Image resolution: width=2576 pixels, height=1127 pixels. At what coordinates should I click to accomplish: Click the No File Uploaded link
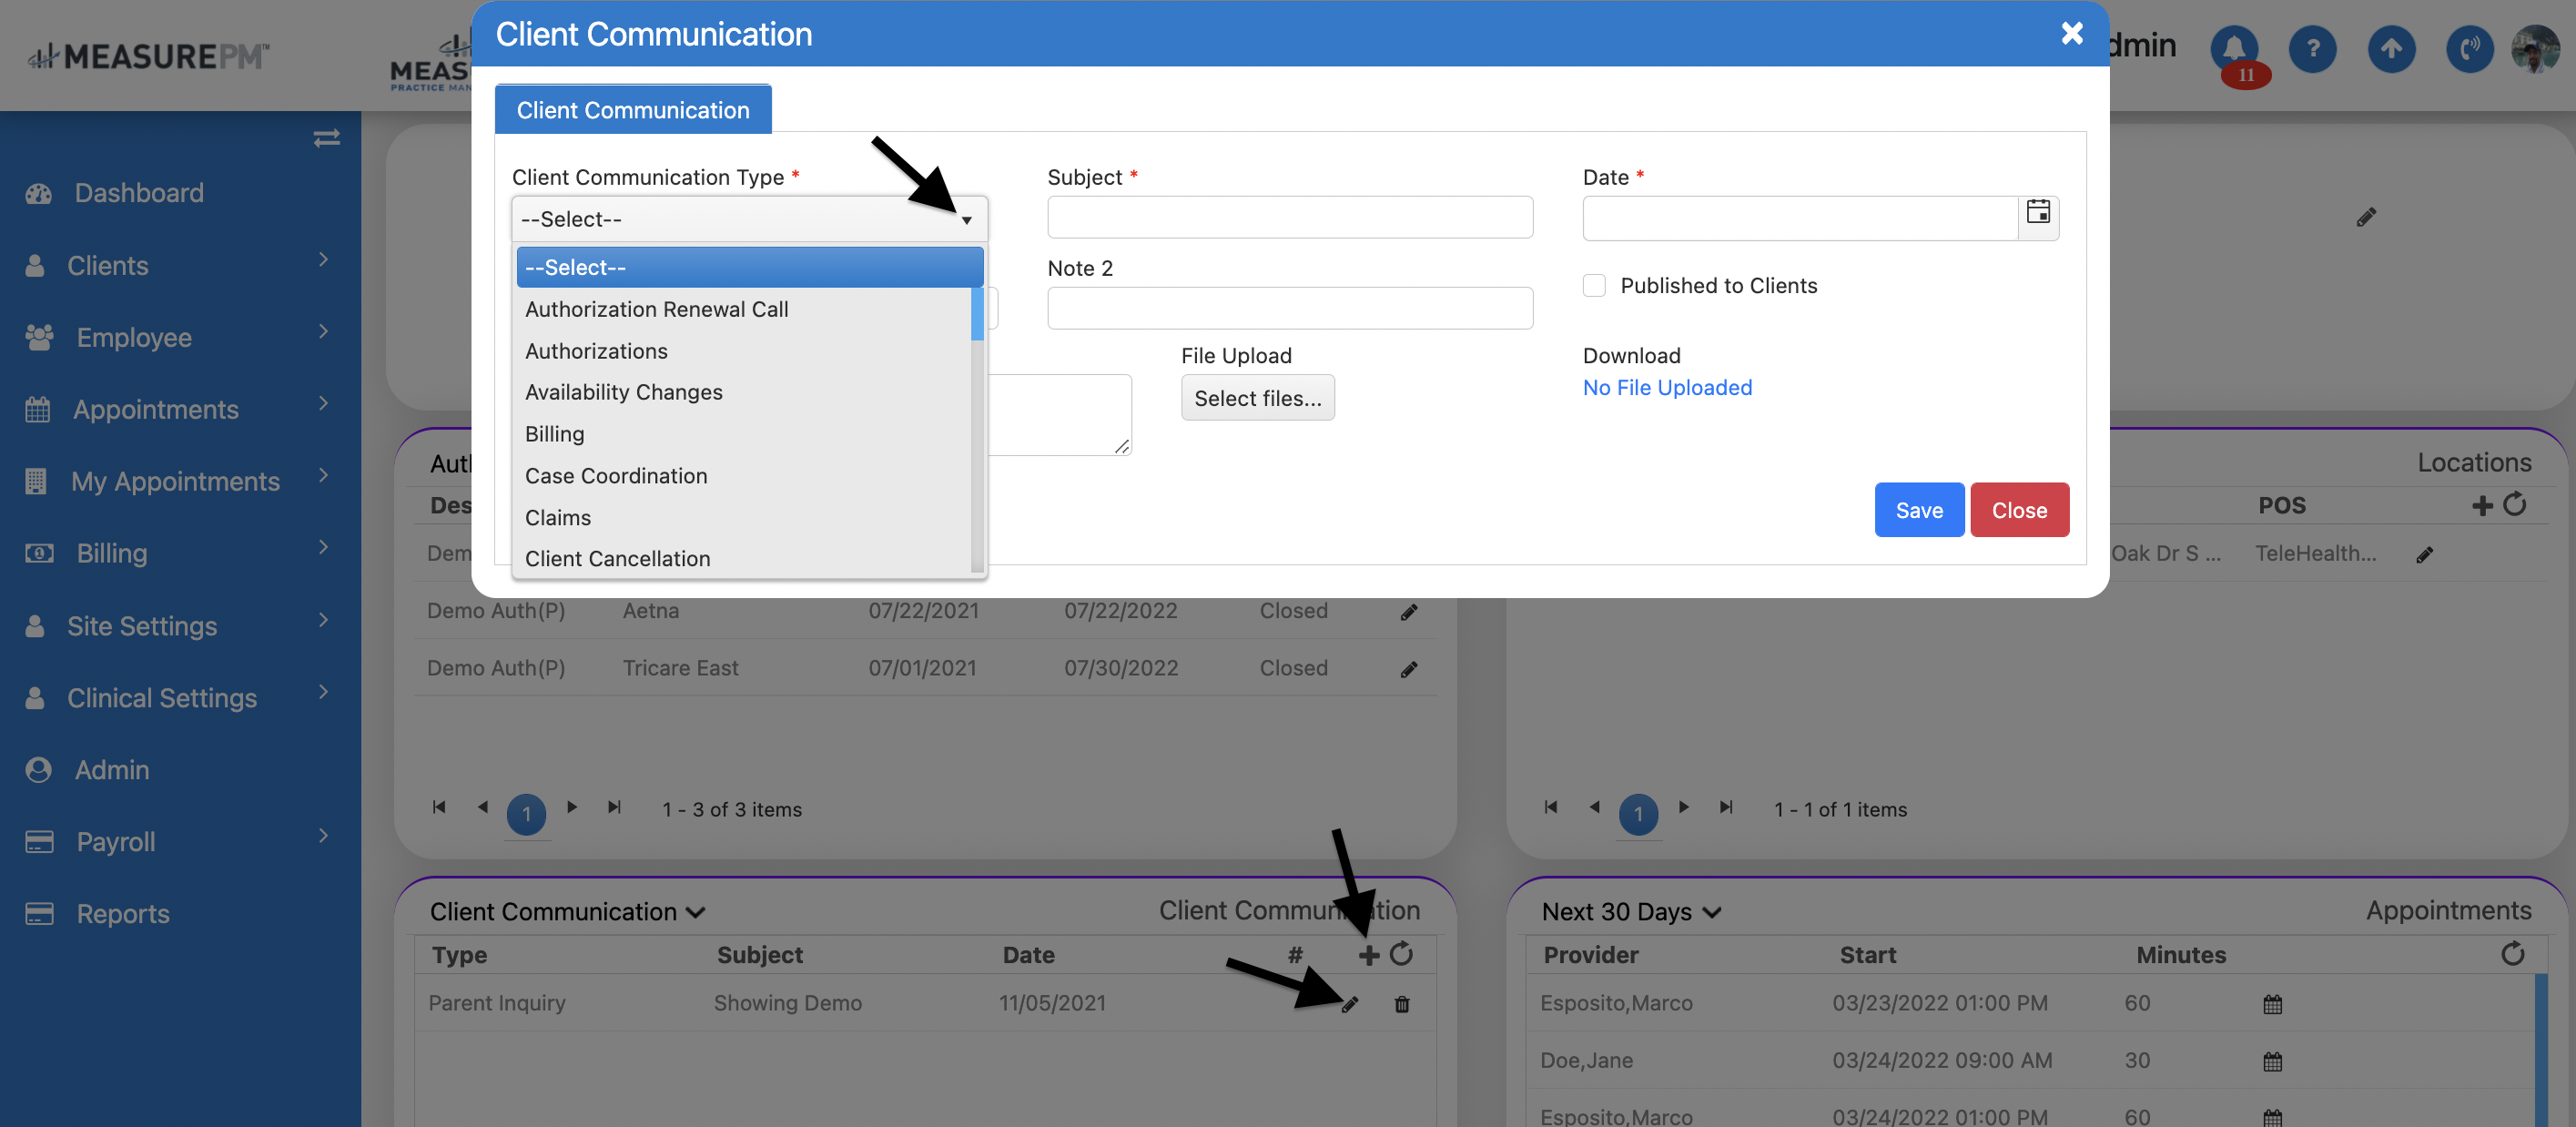click(x=1666, y=388)
